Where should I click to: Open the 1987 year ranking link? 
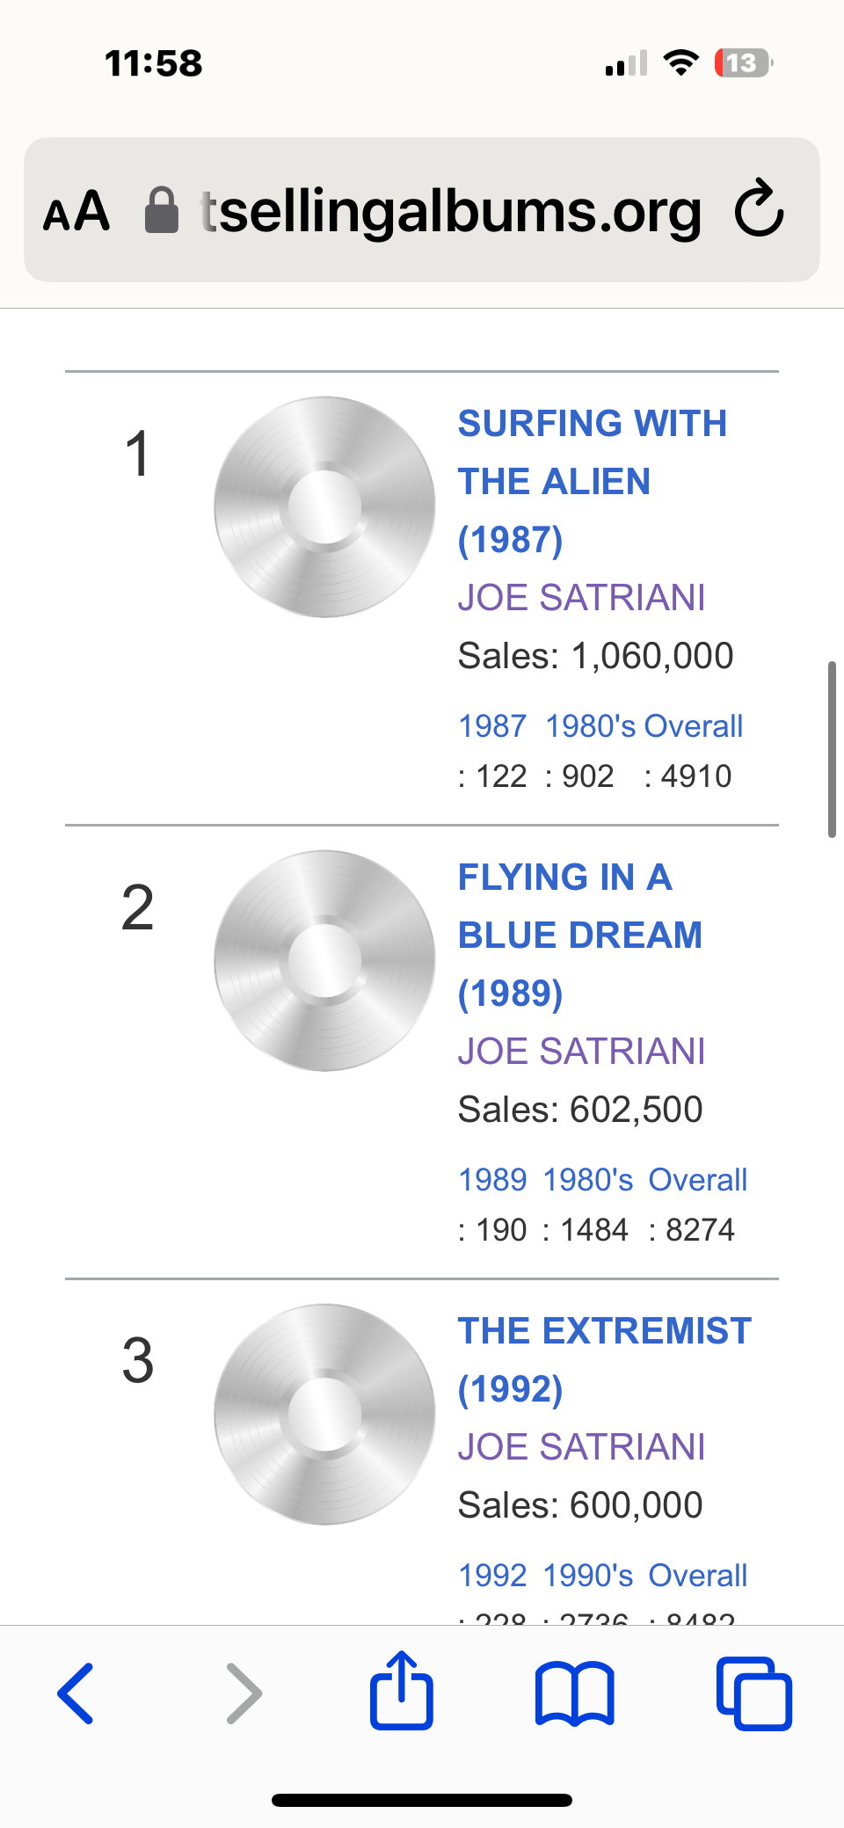click(492, 726)
